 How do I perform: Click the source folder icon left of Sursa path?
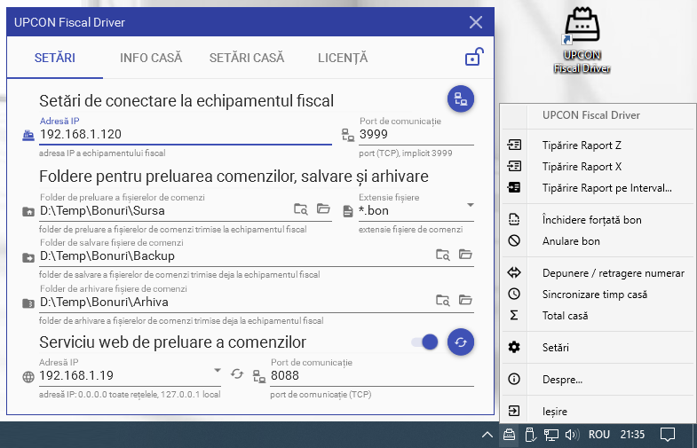pyautogui.click(x=28, y=212)
